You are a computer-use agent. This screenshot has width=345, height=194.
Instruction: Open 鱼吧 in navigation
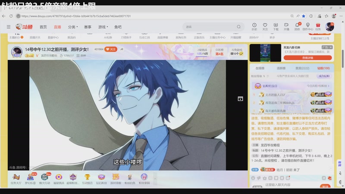pos(118,27)
